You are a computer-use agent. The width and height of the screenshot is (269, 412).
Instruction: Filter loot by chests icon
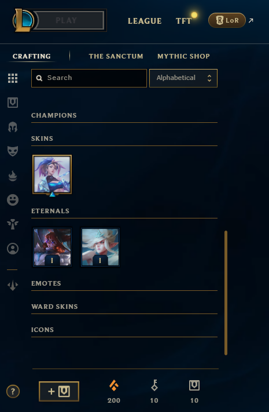pos(13,103)
